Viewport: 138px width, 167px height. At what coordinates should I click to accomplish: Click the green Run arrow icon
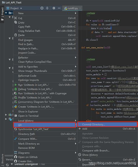click(x=16, y=85)
